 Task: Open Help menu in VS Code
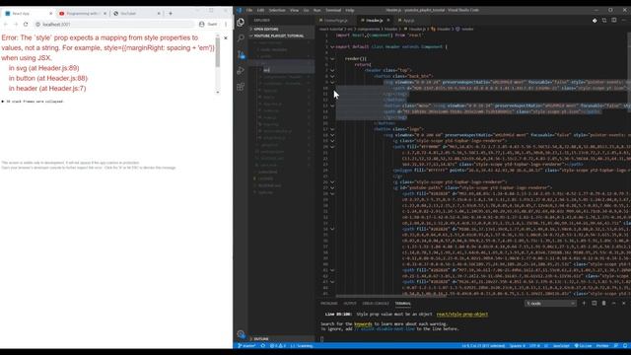[x=350, y=10]
